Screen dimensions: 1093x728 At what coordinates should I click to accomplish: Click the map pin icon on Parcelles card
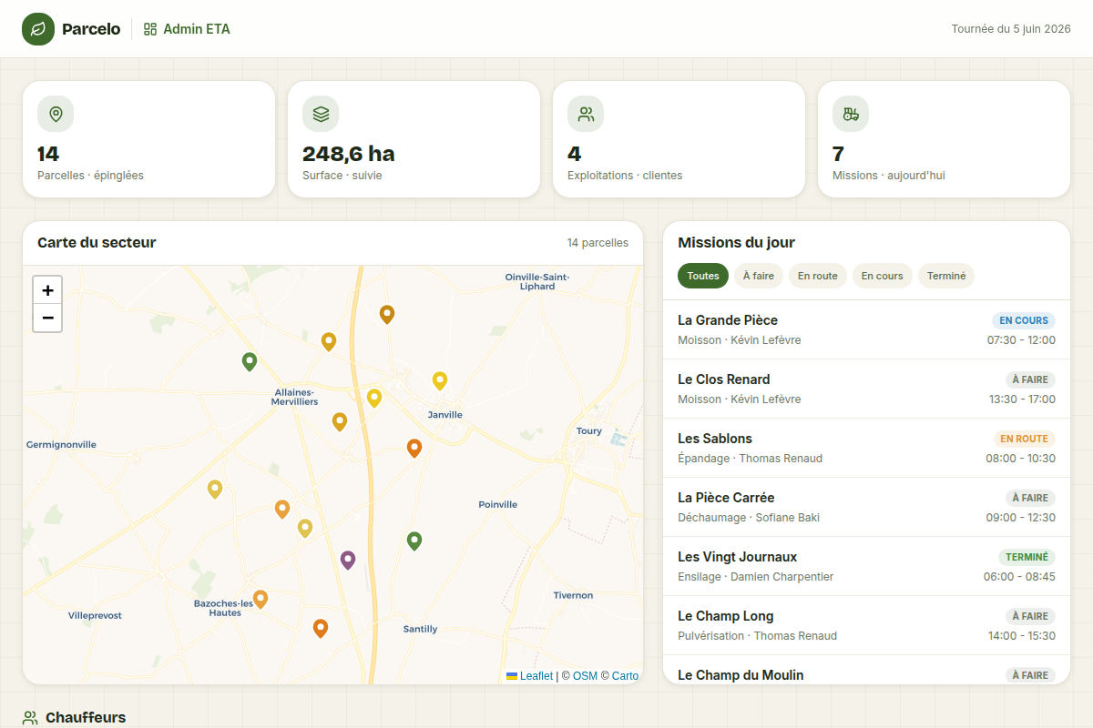56,114
